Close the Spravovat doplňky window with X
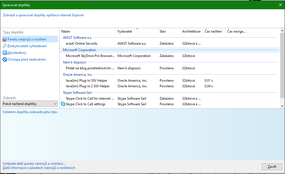This screenshot has width=285, height=174. (280, 5)
